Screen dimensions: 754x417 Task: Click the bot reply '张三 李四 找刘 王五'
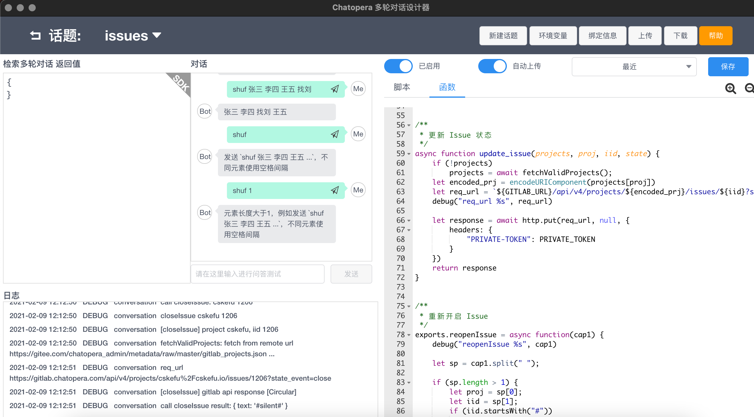pyautogui.click(x=277, y=112)
